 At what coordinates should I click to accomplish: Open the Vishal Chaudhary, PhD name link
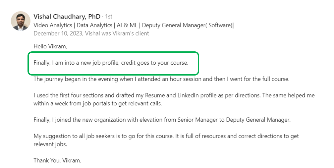67,16
